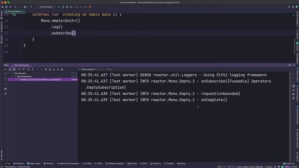The width and height of the screenshot is (299, 168).
Task: Run configuration with the green play icon
Action: click(x=59, y=7)
